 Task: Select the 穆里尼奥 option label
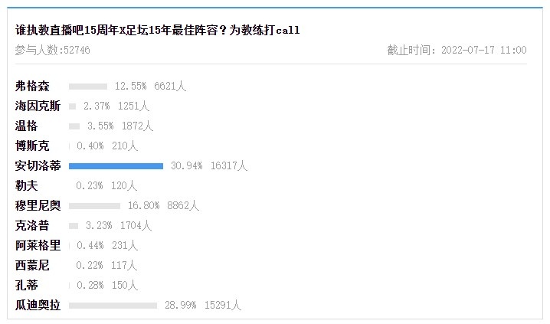pyautogui.click(x=38, y=206)
